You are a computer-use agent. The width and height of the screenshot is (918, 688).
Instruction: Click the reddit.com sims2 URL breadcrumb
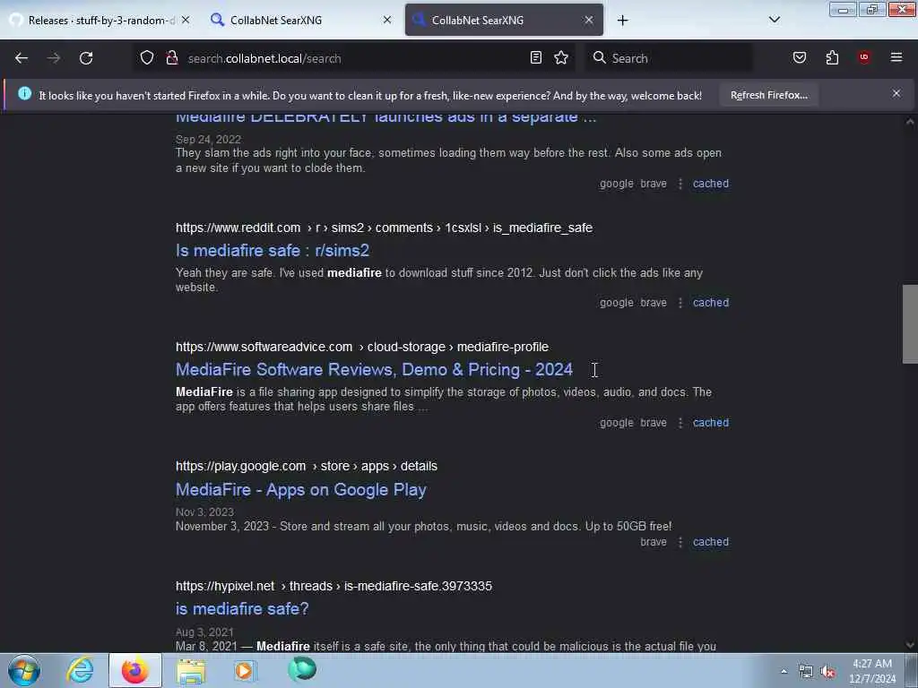(x=384, y=228)
